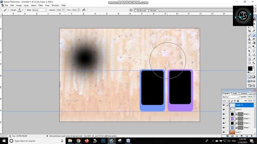This screenshot has height=144, width=257.
Task: Delete layer with trash icon
Action: click(252, 136)
